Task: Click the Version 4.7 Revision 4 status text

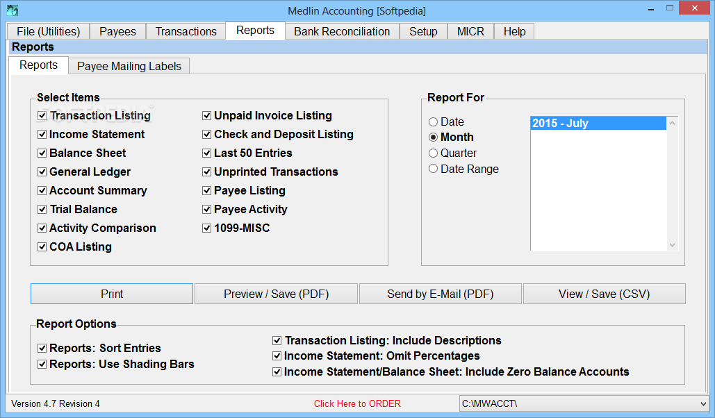Action: tap(56, 404)
